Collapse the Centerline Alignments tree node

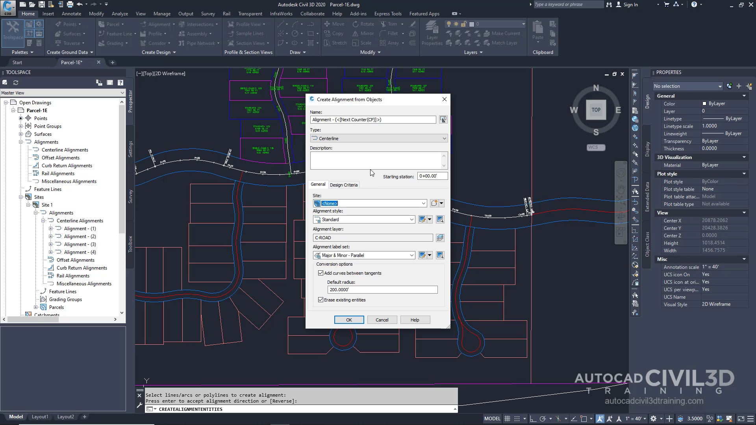point(43,220)
